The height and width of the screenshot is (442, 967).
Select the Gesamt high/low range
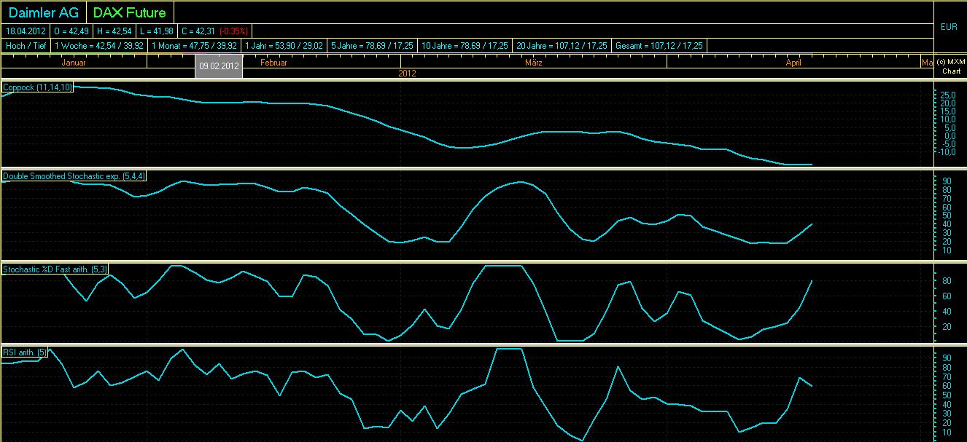pyautogui.click(x=660, y=45)
